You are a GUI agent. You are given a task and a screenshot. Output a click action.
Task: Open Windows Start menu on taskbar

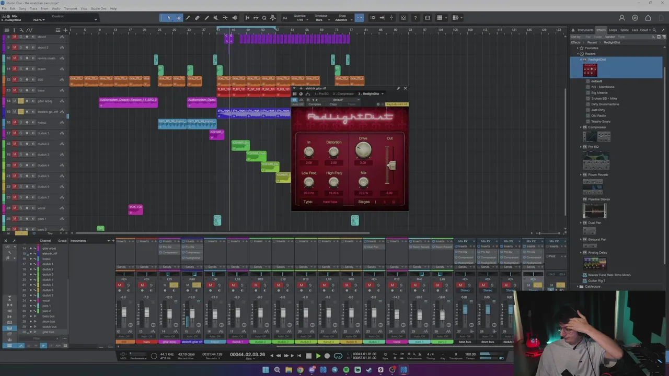(266, 370)
